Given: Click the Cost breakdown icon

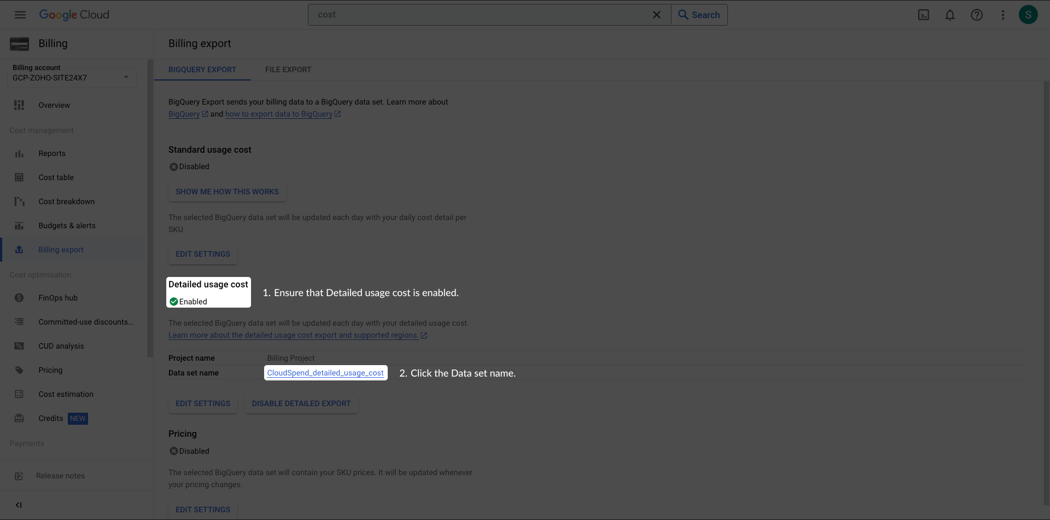Looking at the screenshot, I should (x=19, y=201).
